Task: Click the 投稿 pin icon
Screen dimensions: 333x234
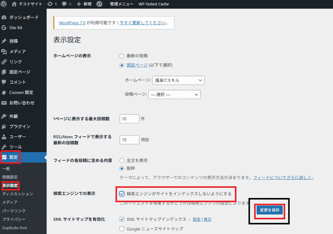Action: point(4,41)
